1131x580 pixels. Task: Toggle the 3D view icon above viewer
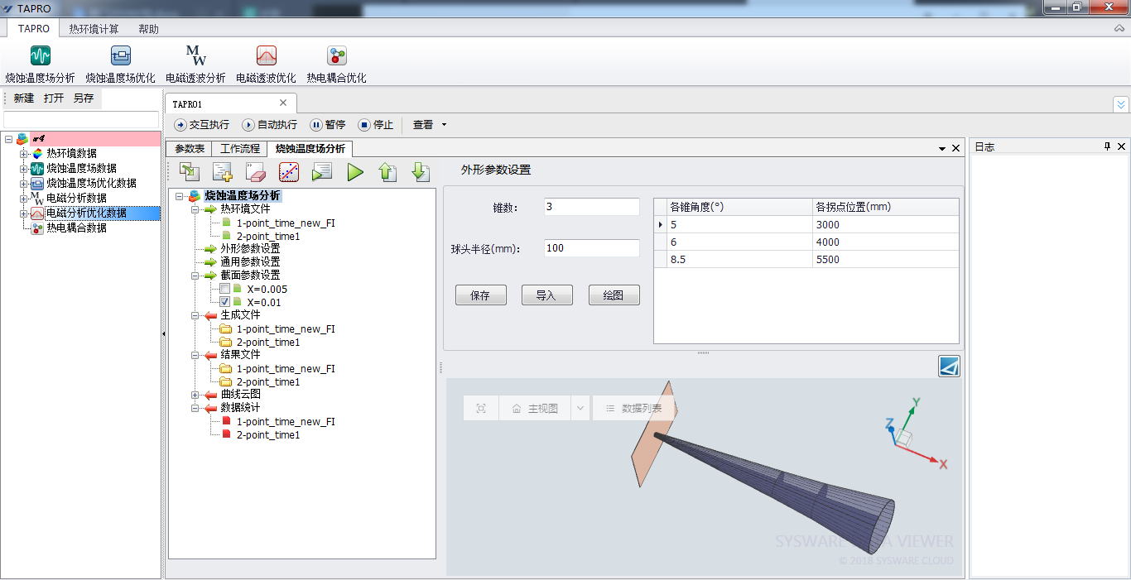(x=949, y=366)
